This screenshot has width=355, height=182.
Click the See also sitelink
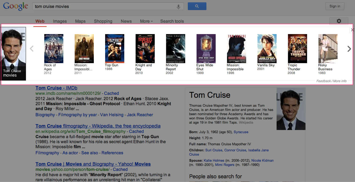[x=90, y=153]
